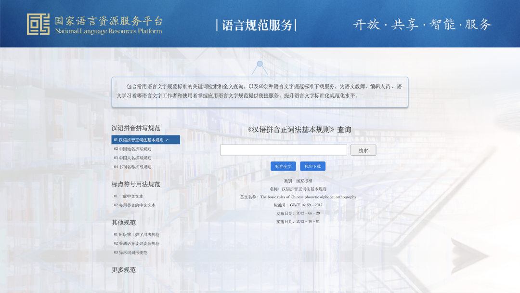Click the PDF下载 download icon button

click(313, 166)
